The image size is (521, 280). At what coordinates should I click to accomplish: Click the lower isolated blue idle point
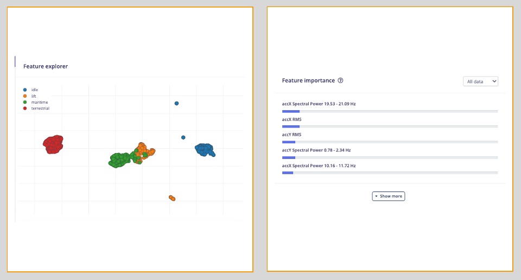[183, 137]
